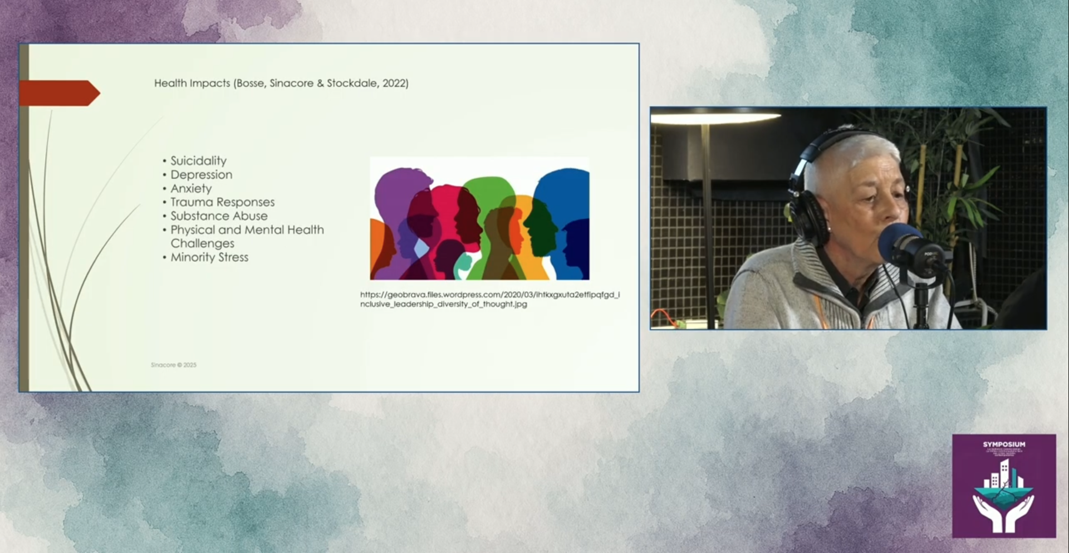Open the geobrava.files.wordpress.com image URL
1069x553 pixels.
489,299
